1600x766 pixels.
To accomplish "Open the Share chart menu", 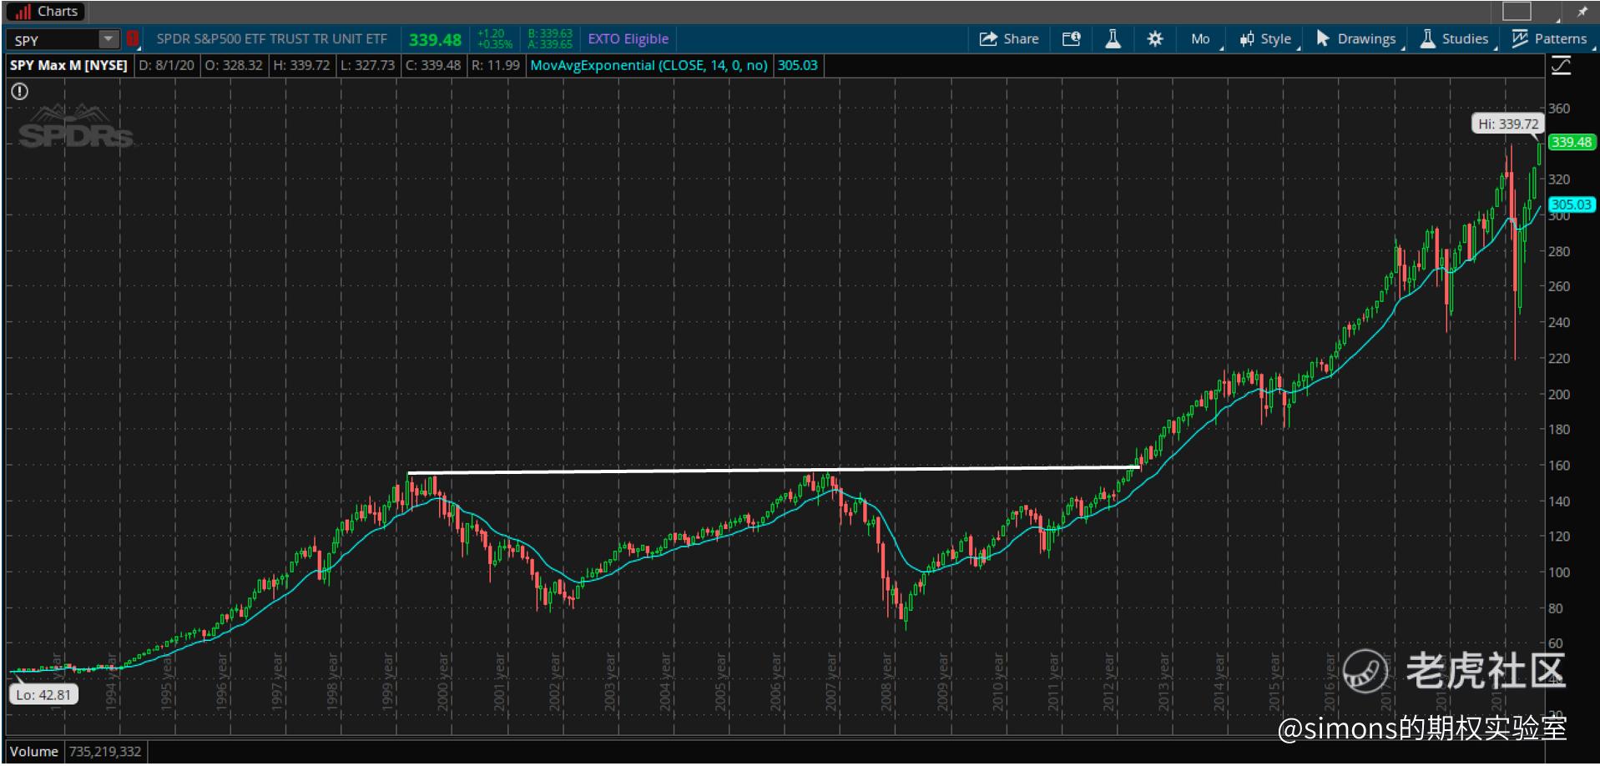I will 1008,38.
